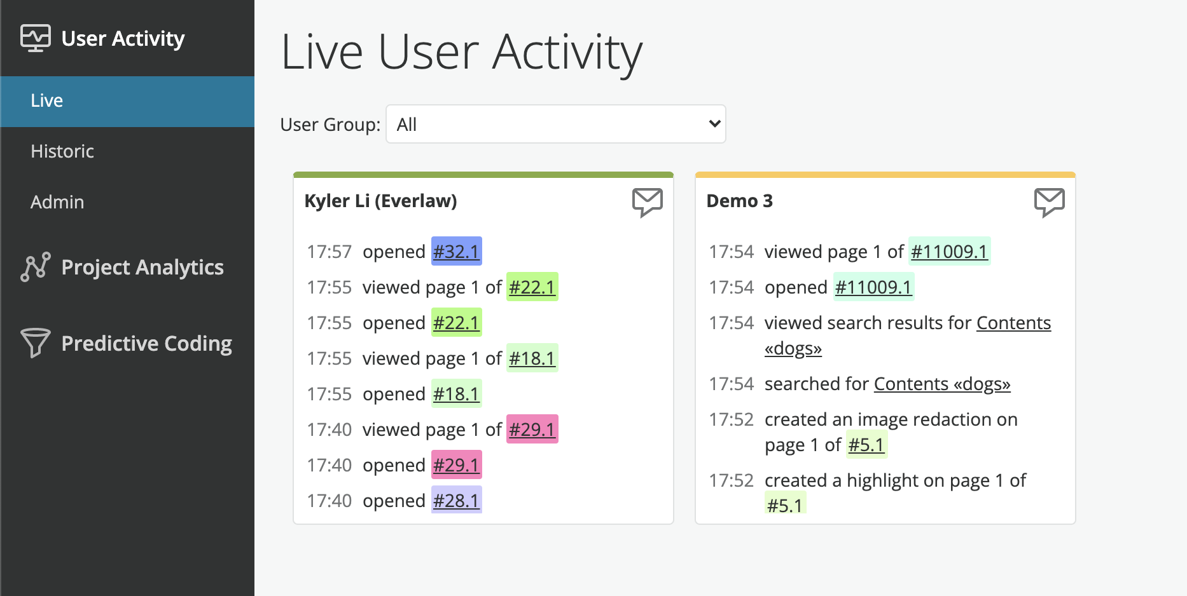Screen dimensions: 1187x596
Task: Message Kyler Li via envelope icon
Action: point(648,203)
